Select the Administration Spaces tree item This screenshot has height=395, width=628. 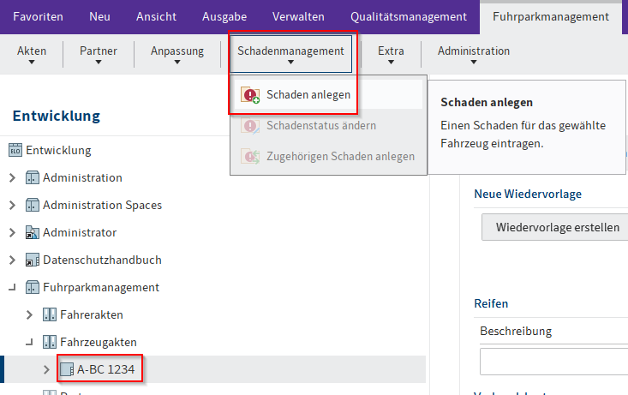coord(103,205)
